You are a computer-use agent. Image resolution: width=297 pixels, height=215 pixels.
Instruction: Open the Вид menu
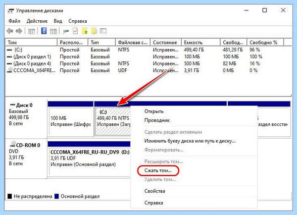coord(58,21)
